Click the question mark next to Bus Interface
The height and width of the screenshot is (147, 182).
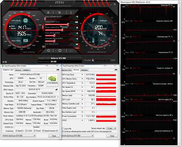(x=58, y=97)
